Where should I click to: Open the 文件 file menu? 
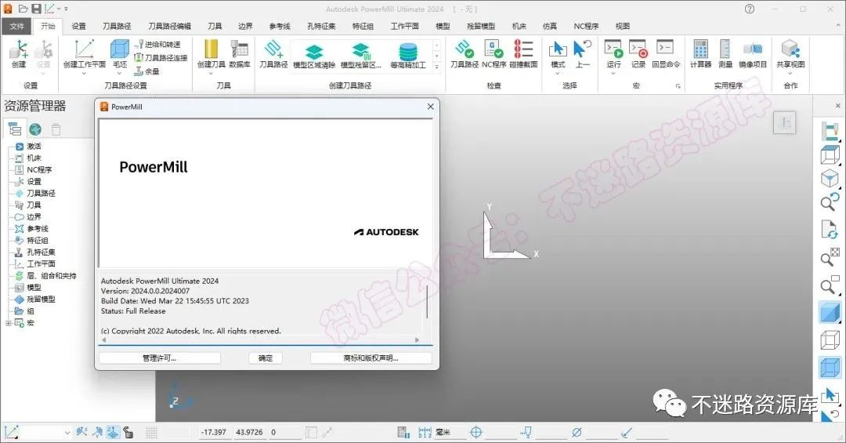coord(16,26)
